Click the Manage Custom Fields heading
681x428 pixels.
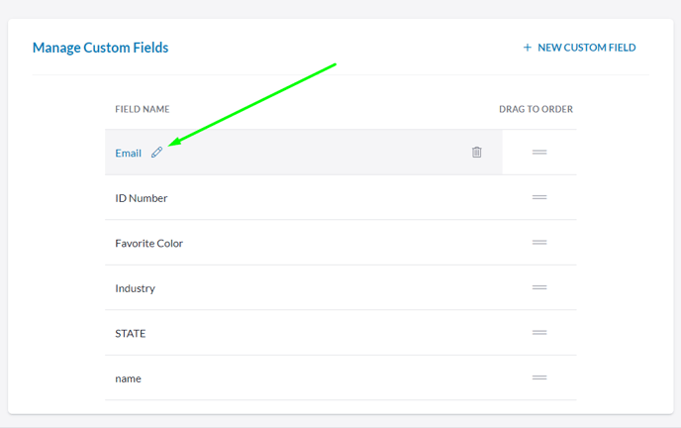click(100, 48)
